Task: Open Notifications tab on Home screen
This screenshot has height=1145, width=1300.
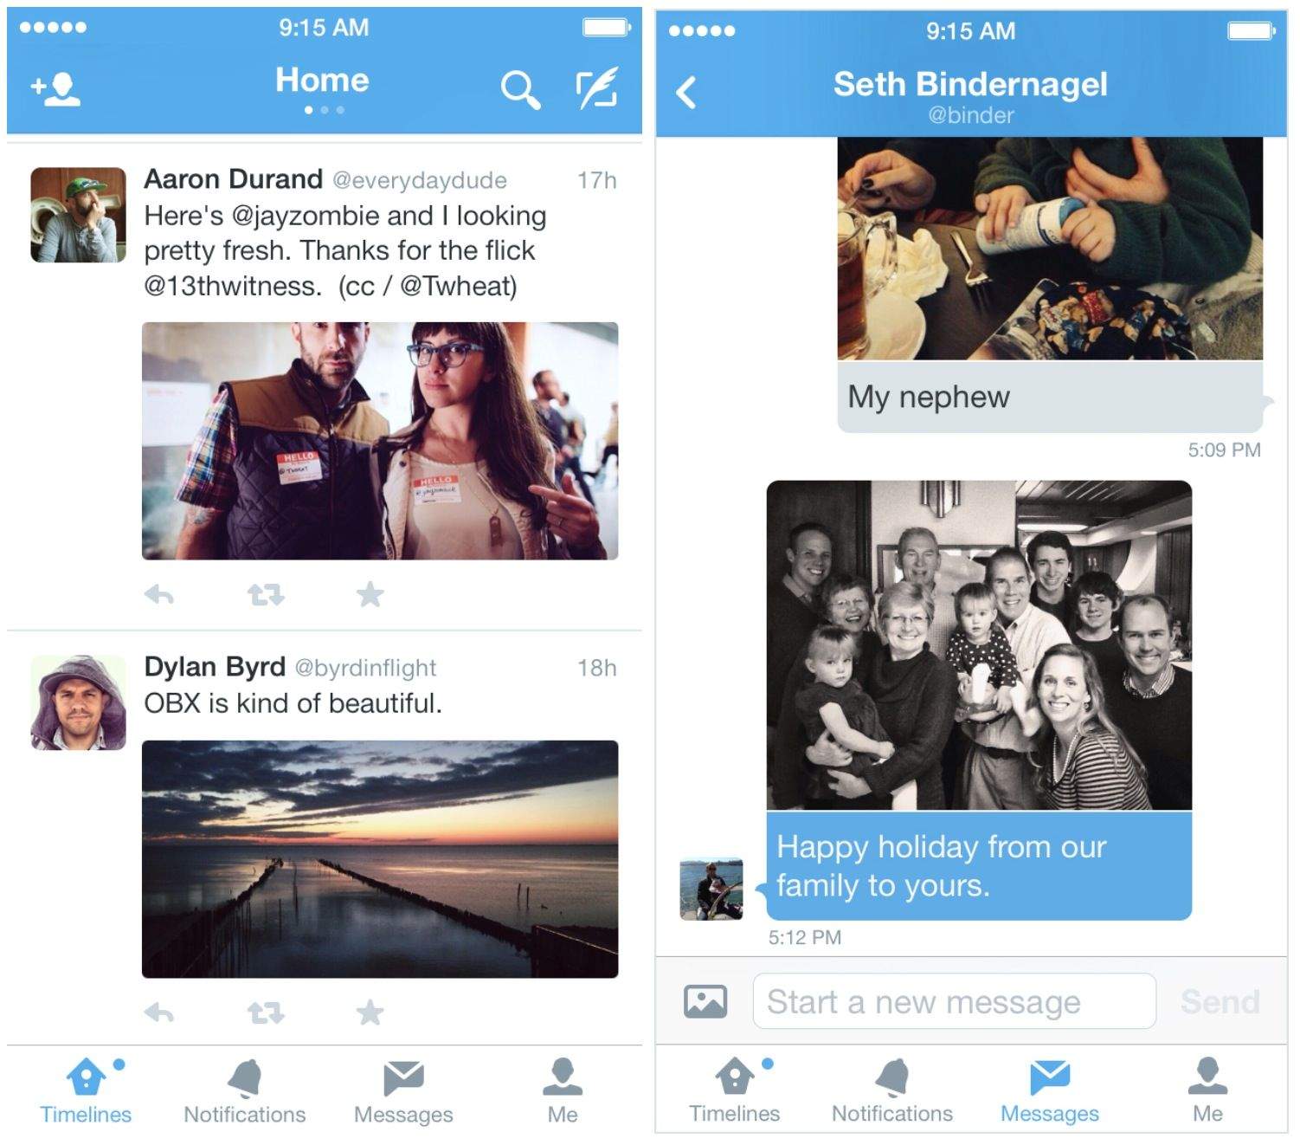Action: pos(245,1091)
